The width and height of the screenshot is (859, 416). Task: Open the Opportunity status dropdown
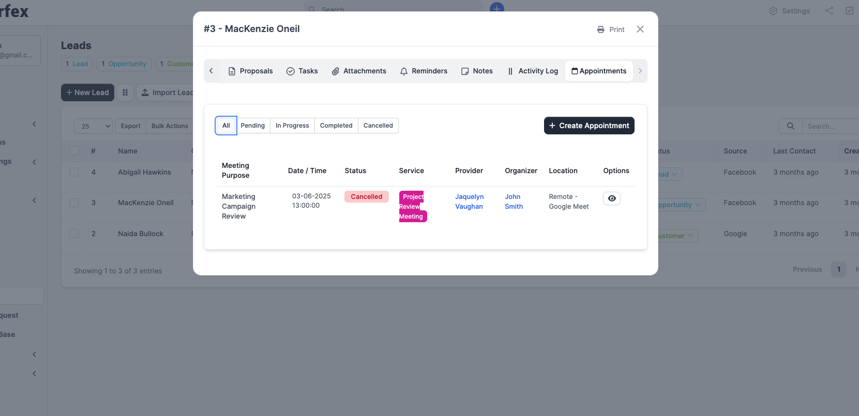point(680,205)
